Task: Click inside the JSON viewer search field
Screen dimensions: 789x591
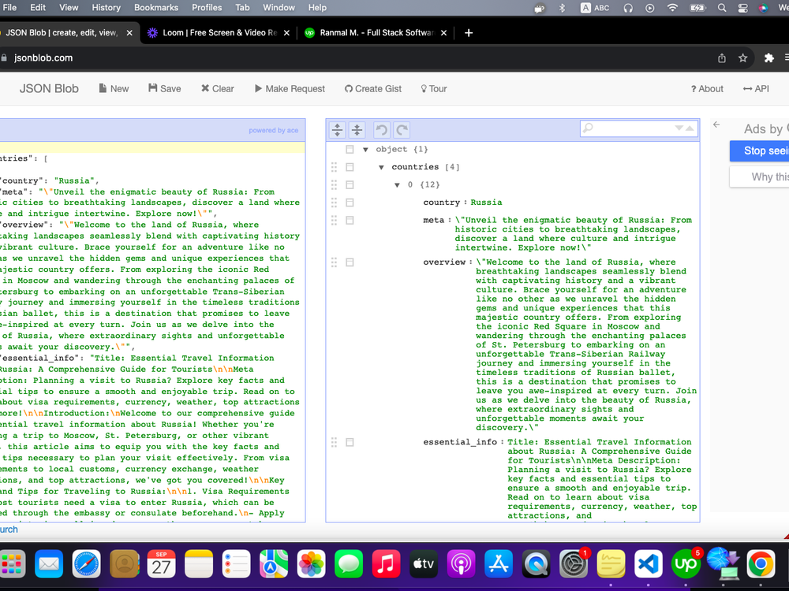Action: (x=631, y=128)
